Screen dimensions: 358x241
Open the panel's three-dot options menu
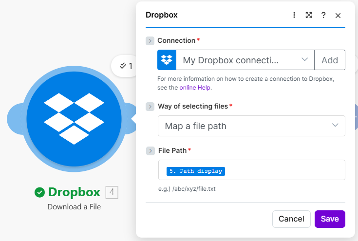(294, 15)
